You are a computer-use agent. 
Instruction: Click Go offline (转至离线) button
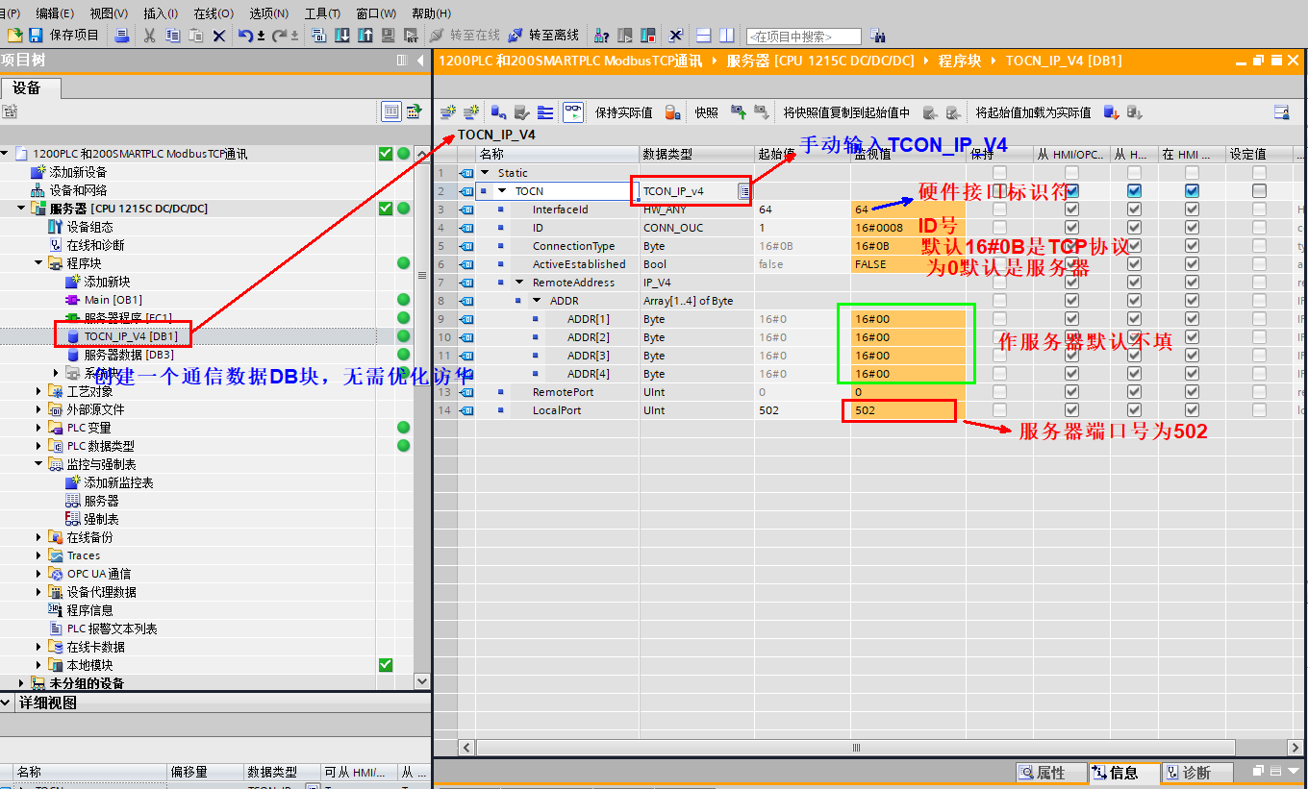tap(543, 36)
